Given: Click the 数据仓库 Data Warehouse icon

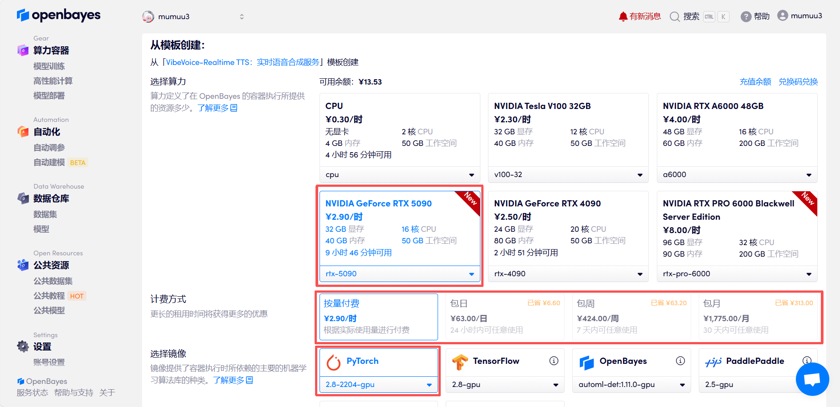Looking at the screenshot, I should (x=23, y=198).
